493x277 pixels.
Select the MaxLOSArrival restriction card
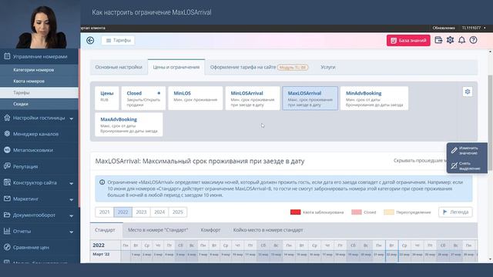click(310, 98)
